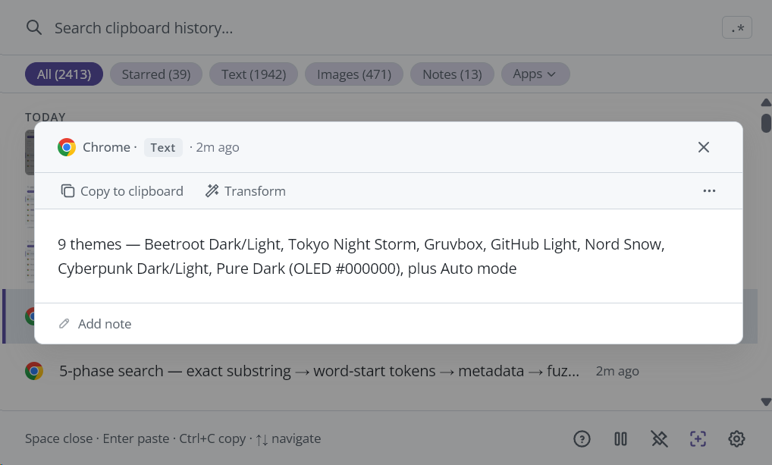
Task: Click Copy to clipboard button
Action: (x=122, y=191)
